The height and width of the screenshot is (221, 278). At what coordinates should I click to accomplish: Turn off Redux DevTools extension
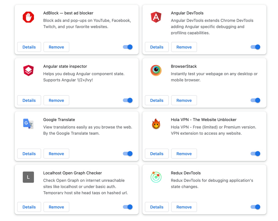[255, 207]
